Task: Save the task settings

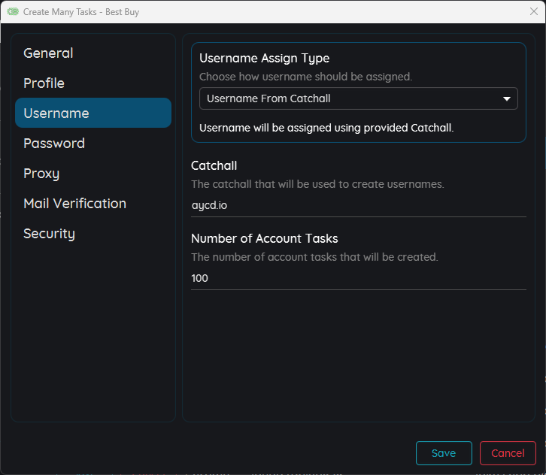Action: click(444, 453)
